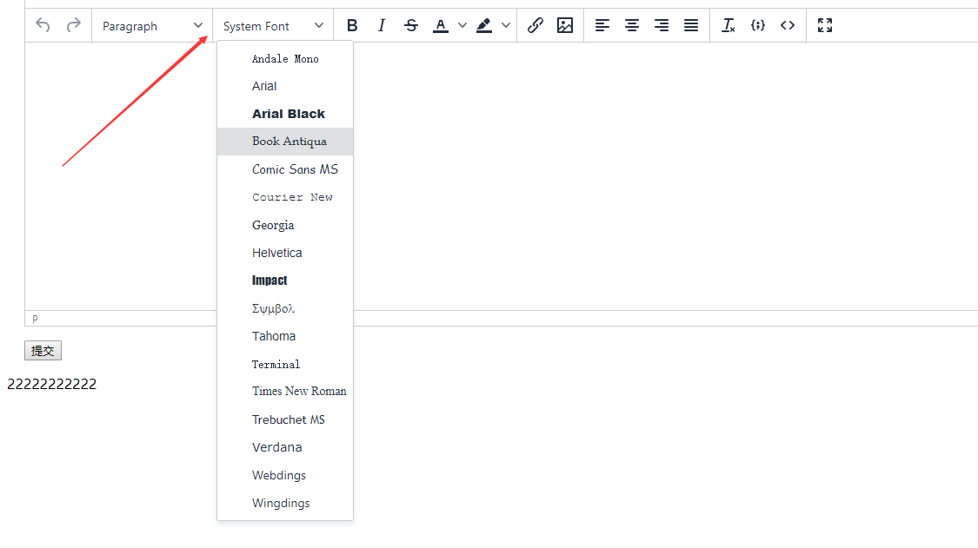Align text to the left
Image resolution: width=978 pixels, height=548 pixels.
pos(602,25)
